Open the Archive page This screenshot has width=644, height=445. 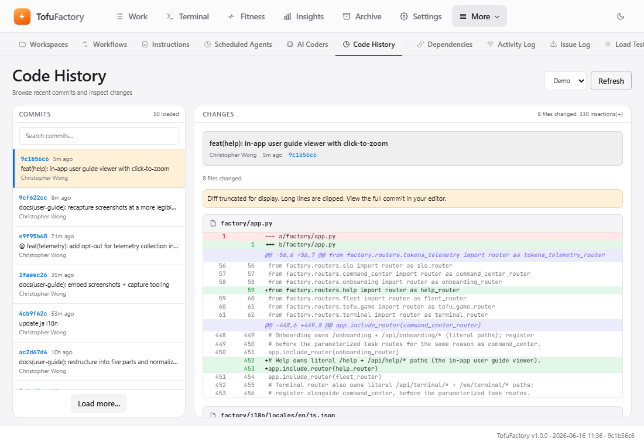click(x=362, y=16)
